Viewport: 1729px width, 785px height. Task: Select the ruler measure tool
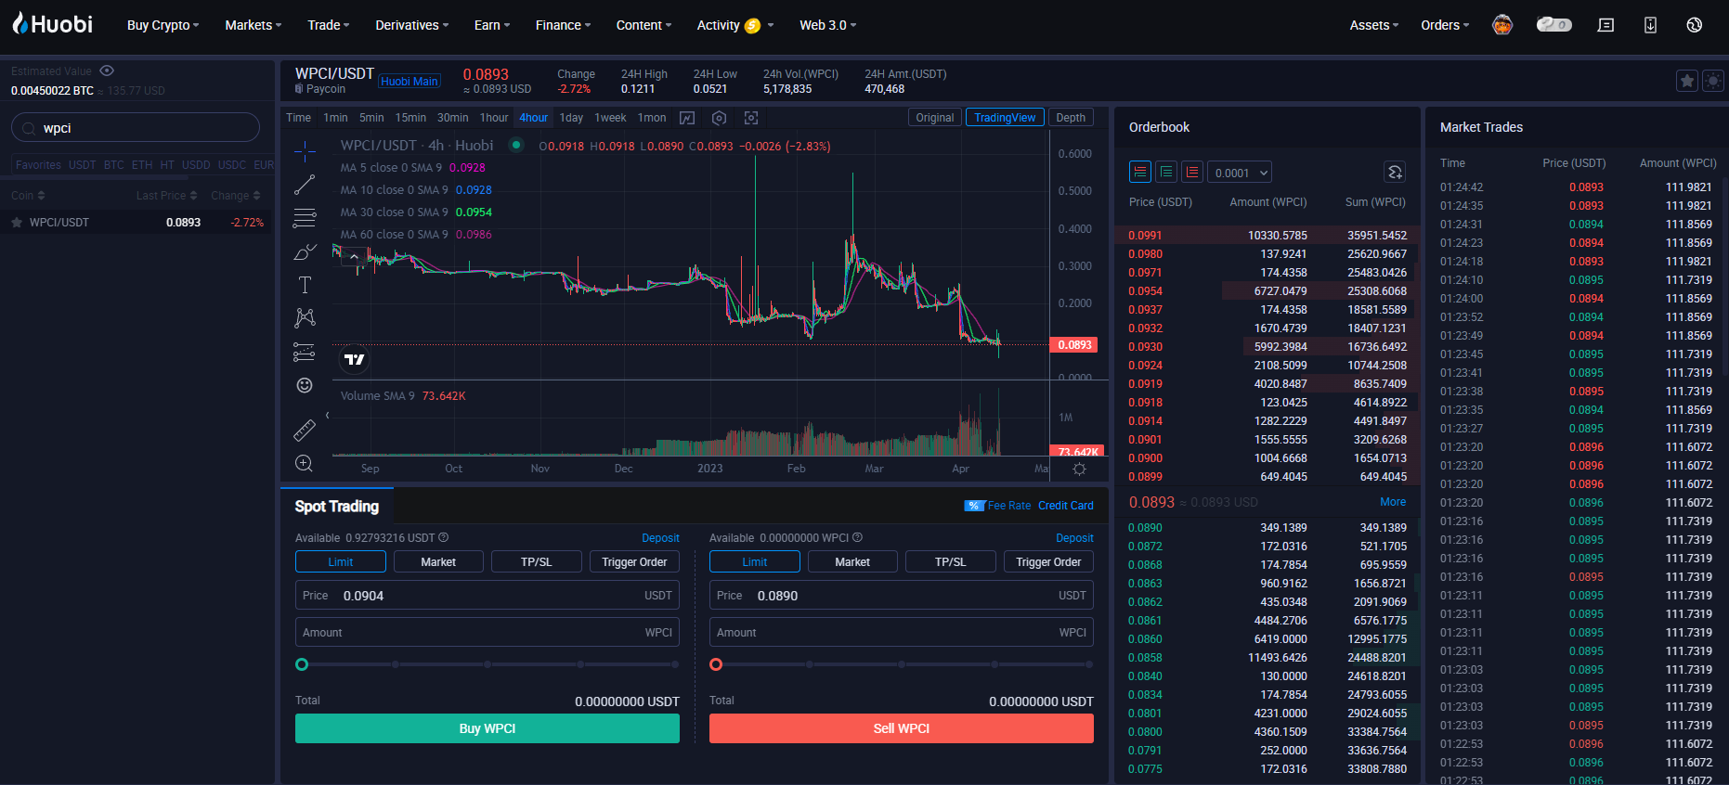(x=305, y=430)
